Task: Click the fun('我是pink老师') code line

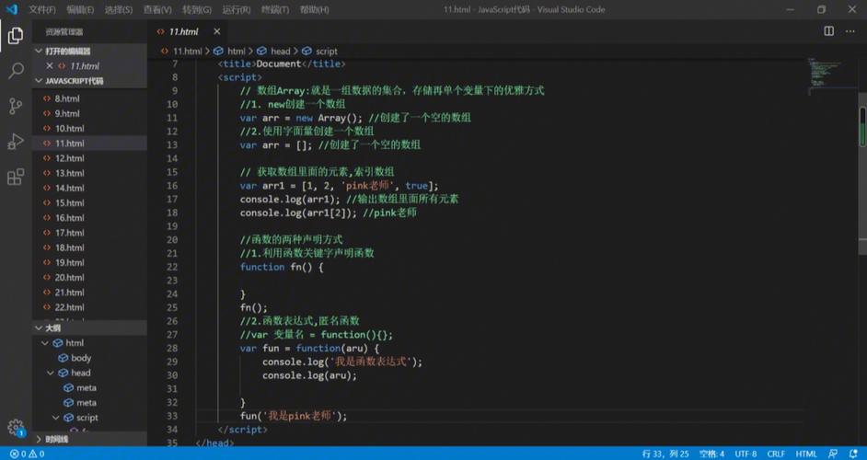Action: click(294, 416)
